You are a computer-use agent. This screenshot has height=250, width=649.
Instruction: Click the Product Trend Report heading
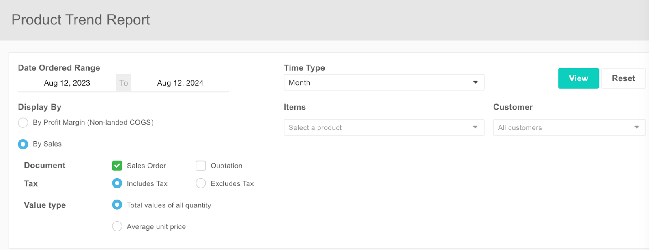coord(81,20)
